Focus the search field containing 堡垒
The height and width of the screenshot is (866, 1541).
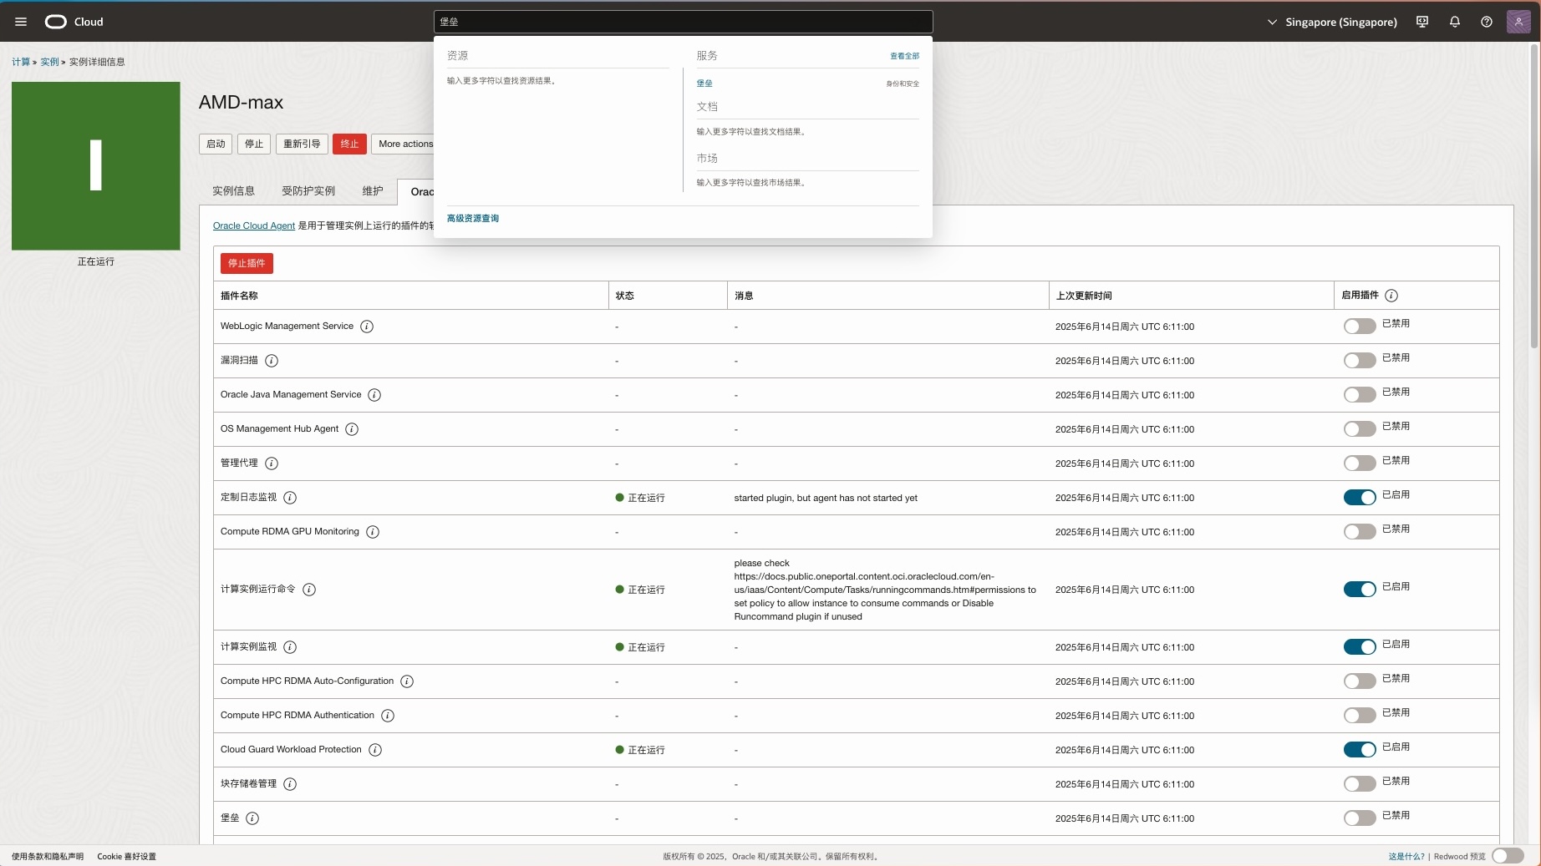683,22
